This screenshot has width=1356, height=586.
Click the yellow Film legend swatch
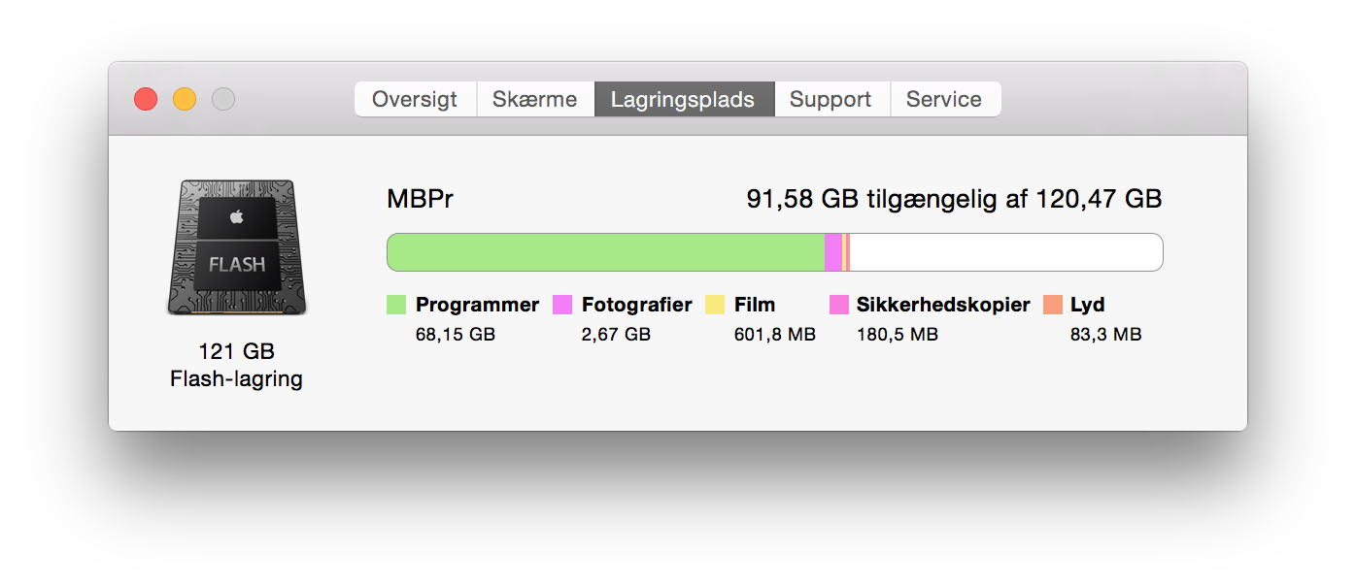pos(715,305)
